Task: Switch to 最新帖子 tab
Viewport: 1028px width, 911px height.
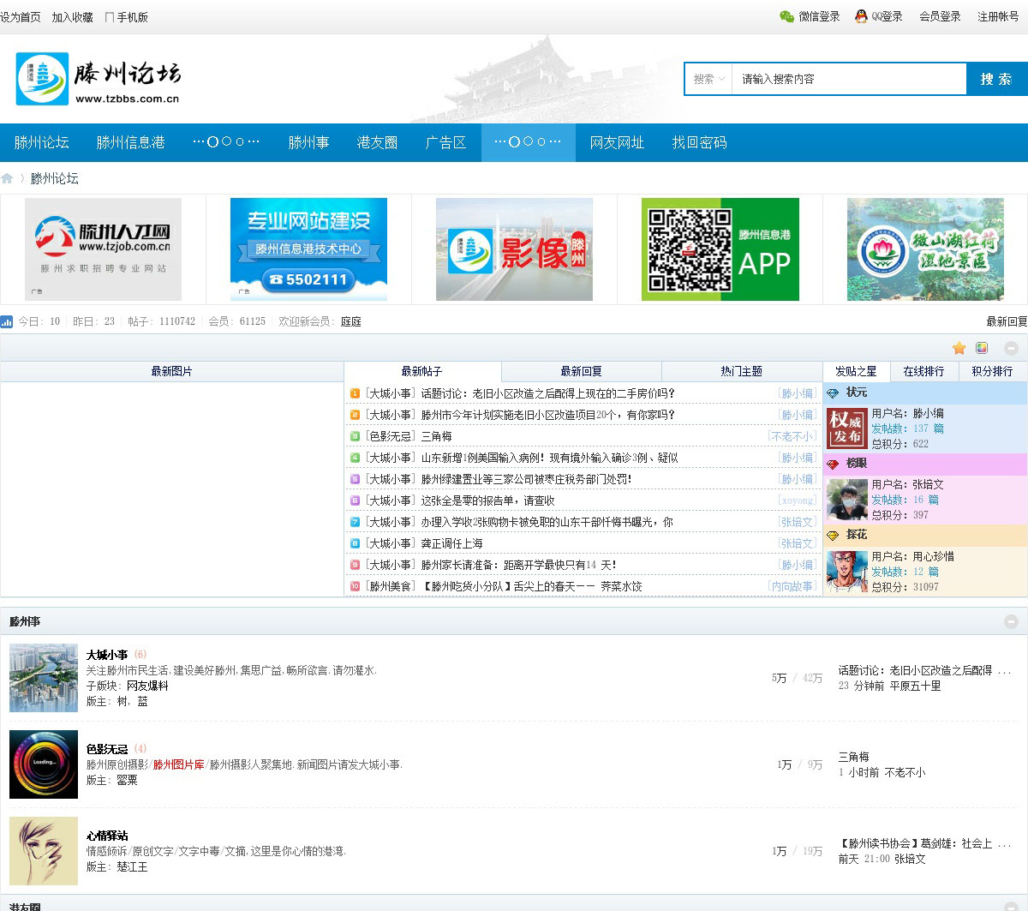Action: (422, 371)
